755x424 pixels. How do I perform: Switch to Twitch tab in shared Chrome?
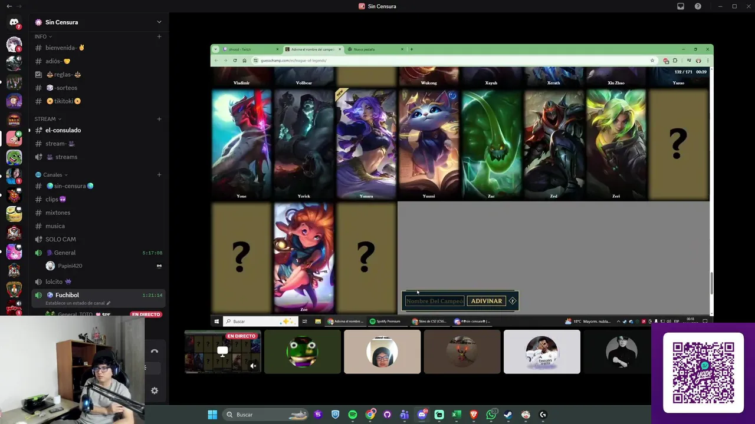(251, 49)
